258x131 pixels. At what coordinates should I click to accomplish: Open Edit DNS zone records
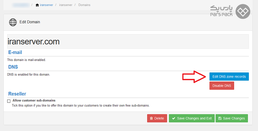(x=229, y=77)
